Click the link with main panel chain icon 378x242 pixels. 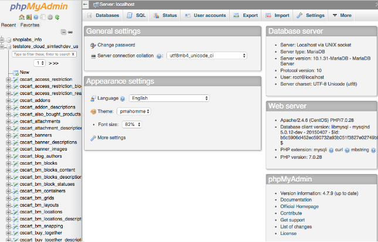[70, 32]
